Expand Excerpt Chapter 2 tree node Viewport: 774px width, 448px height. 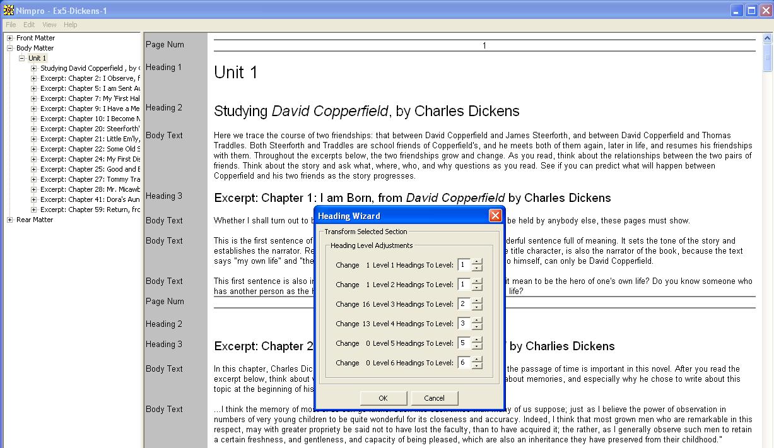(34, 78)
